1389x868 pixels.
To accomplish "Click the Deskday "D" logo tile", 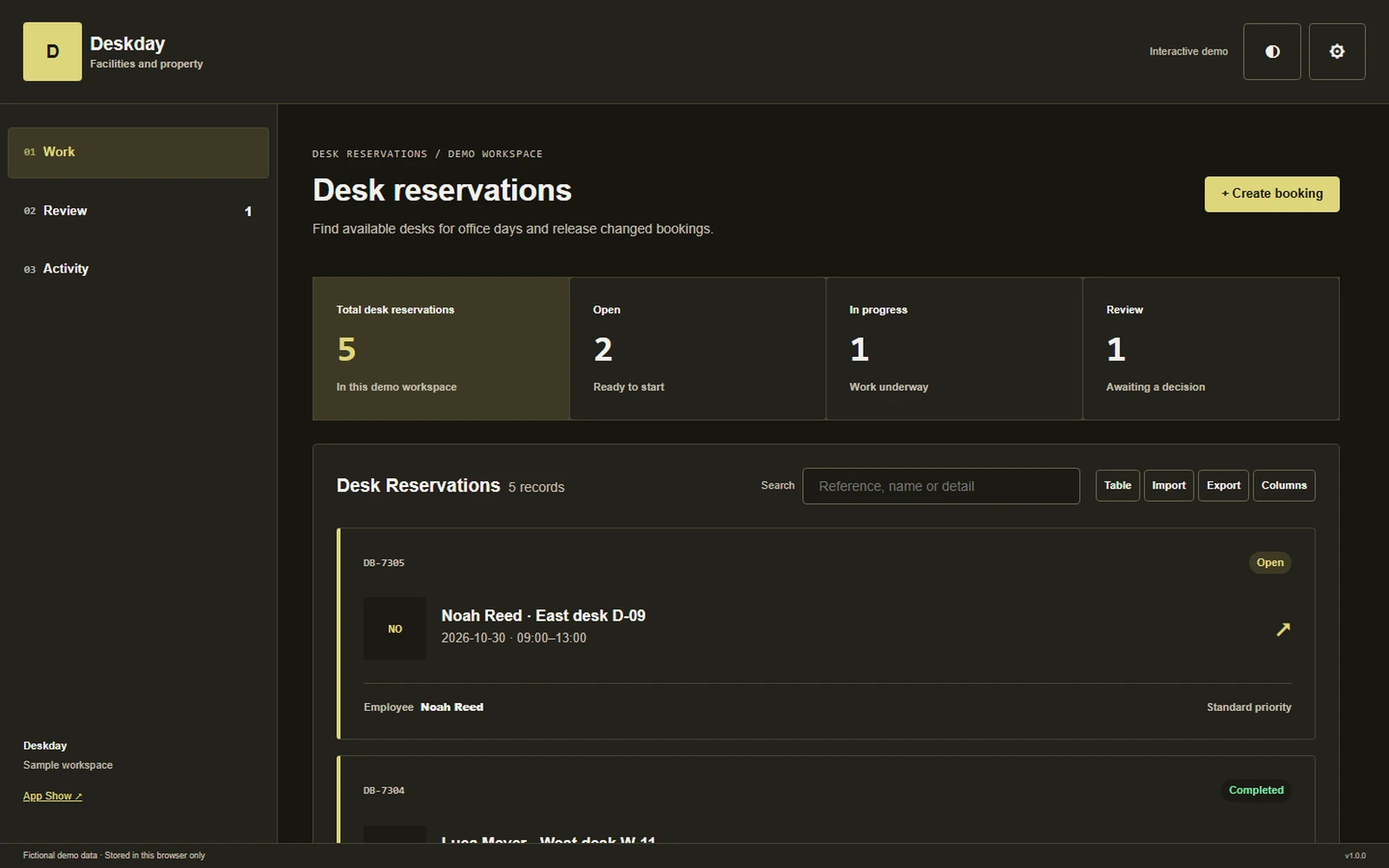I will click(52, 52).
